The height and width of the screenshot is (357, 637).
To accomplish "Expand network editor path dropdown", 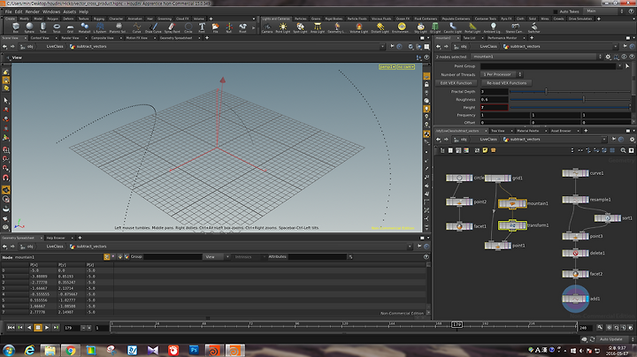I will point(605,139).
